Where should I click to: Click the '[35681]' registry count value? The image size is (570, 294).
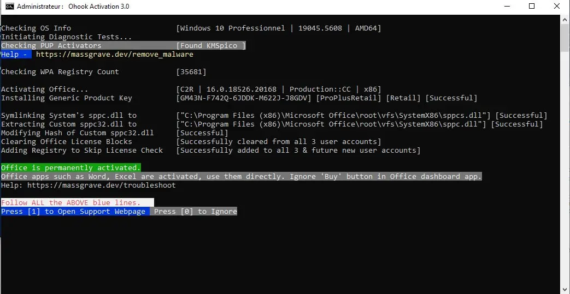[x=191, y=72]
